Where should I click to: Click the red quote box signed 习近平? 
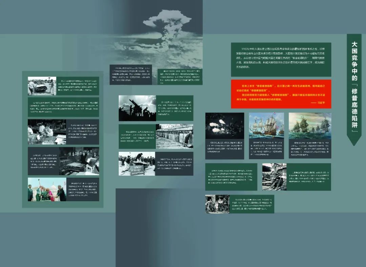pyautogui.click(x=281, y=94)
